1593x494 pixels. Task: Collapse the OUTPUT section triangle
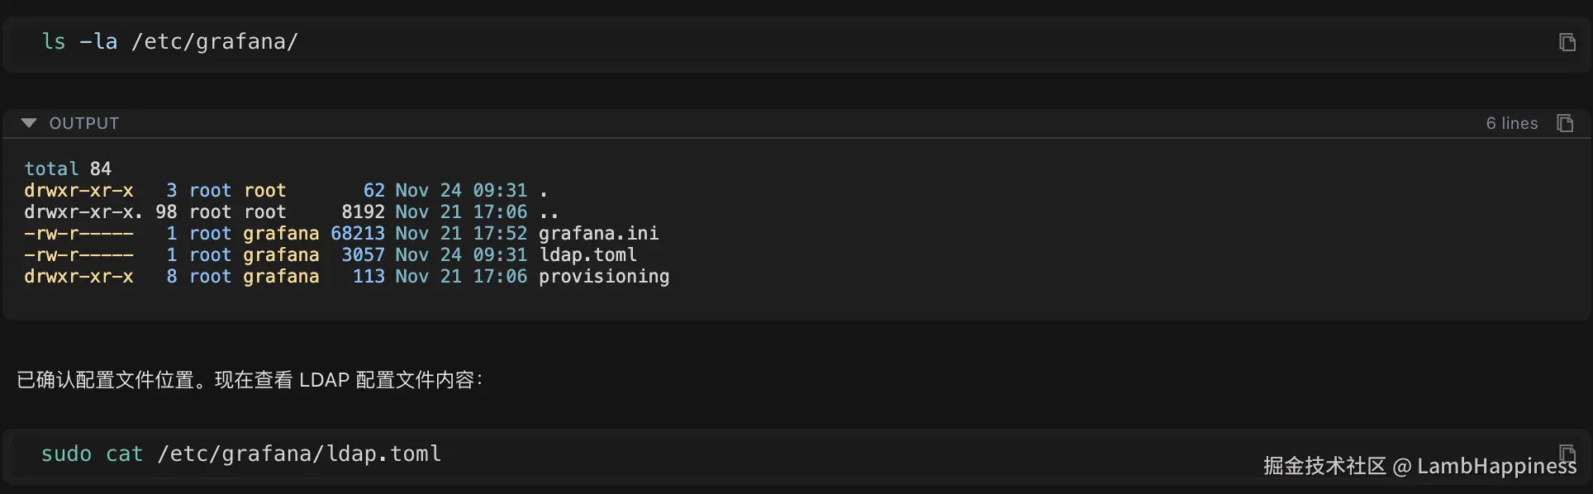29,123
